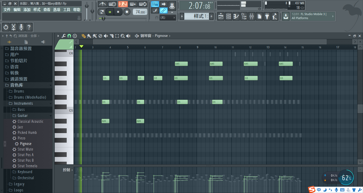Open the 控制 event lane selector
Image resolution: width=363 pixels, height=193 pixels.
coord(68,170)
